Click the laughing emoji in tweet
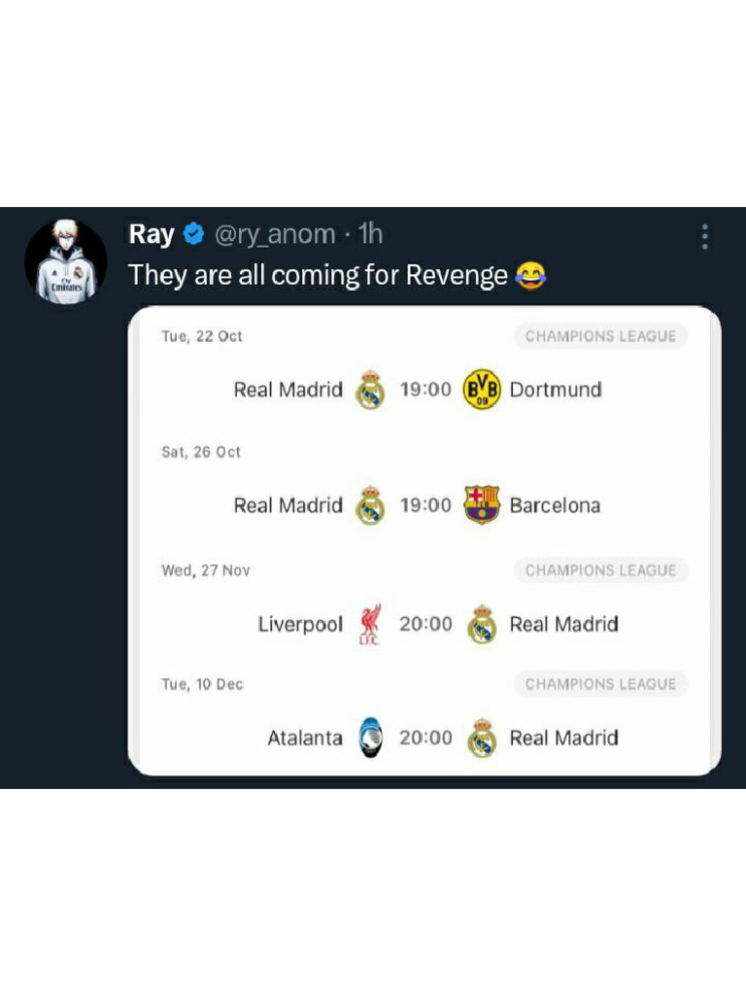This screenshot has height=995, width=746. click(530, 276)
